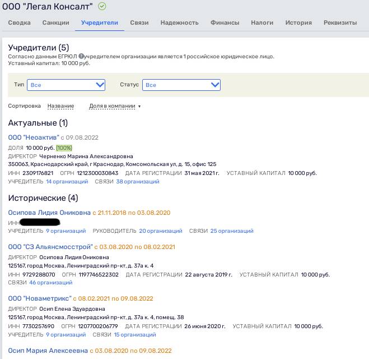
Task: Switch to the Сводка tab
Action: (x=19, y=22)
